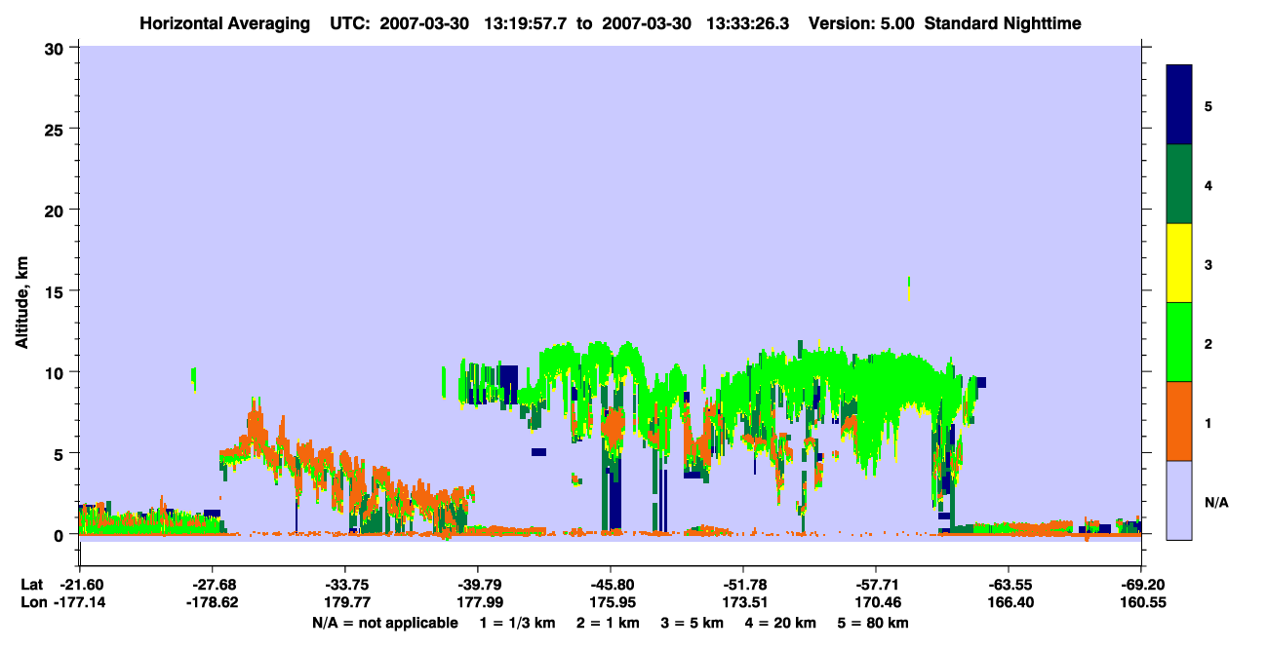Click latitude value -63.55
1268x650 pixels.
1009,585
